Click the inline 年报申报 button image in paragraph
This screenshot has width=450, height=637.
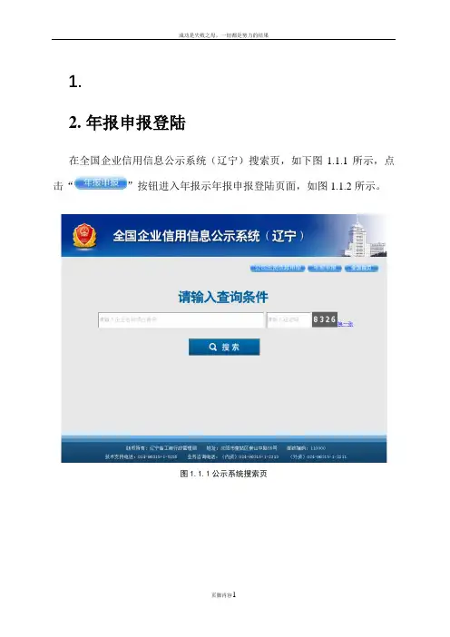[x=101, y=183]
